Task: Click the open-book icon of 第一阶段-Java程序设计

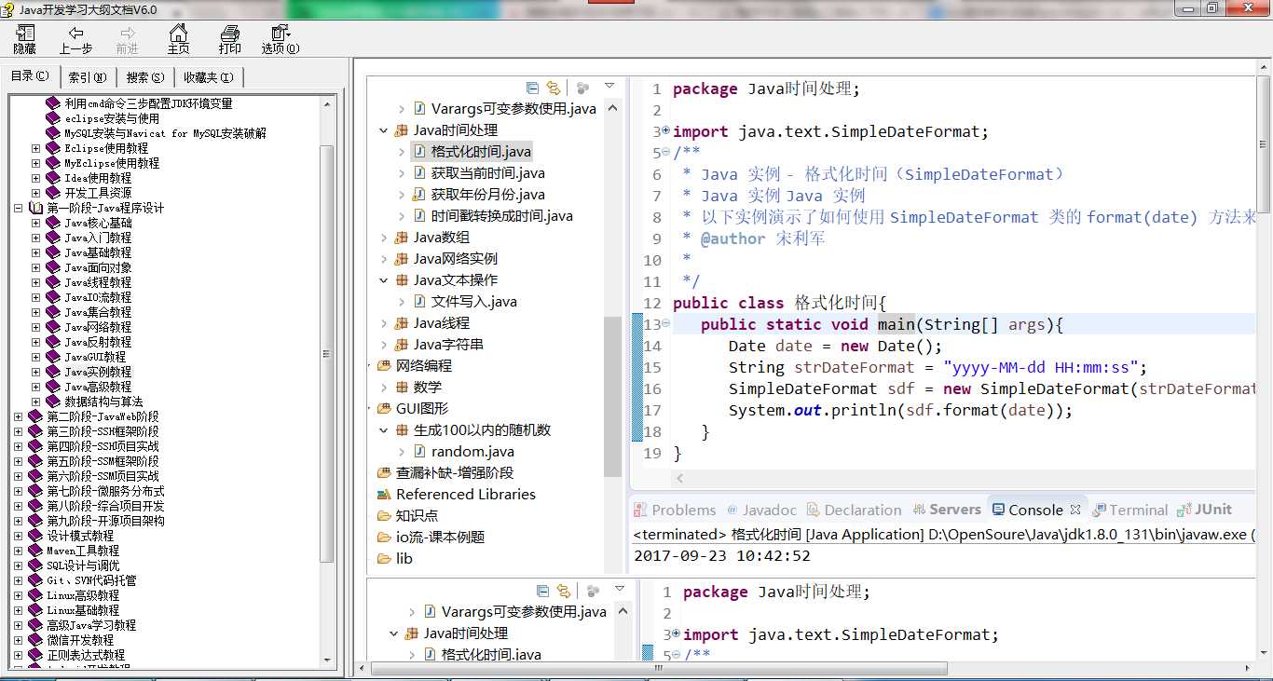Action: (x=36, y=208)
